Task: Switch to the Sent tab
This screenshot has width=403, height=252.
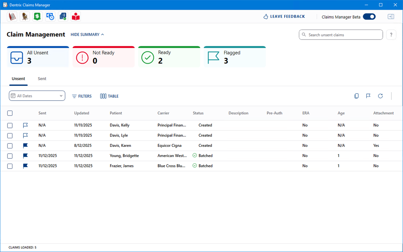Action: (x=42, y=79)
